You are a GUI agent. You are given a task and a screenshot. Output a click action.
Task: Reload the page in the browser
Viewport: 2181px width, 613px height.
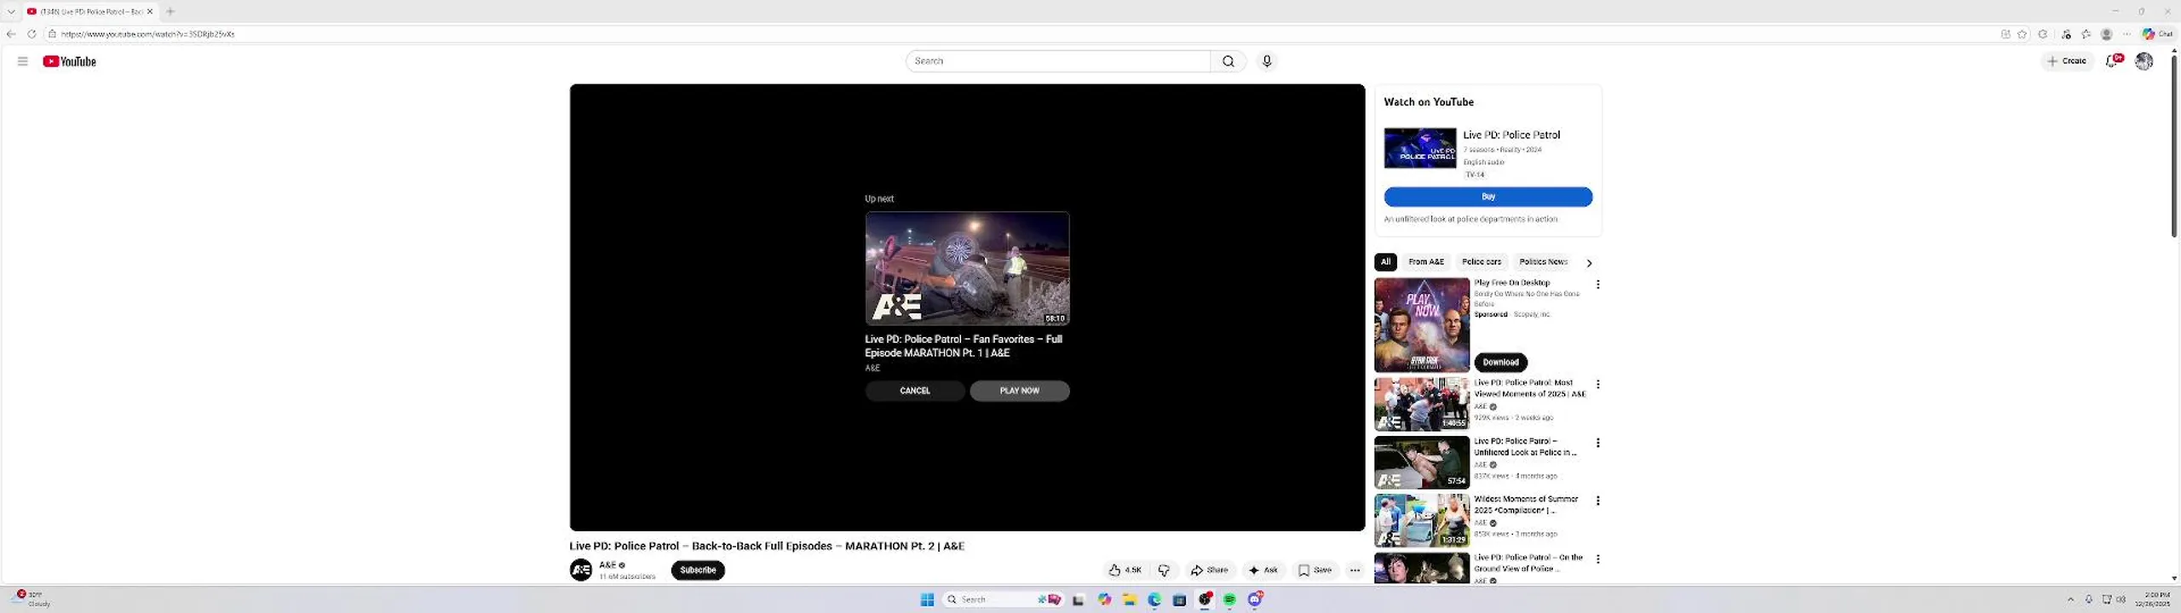tap(32, 34)
